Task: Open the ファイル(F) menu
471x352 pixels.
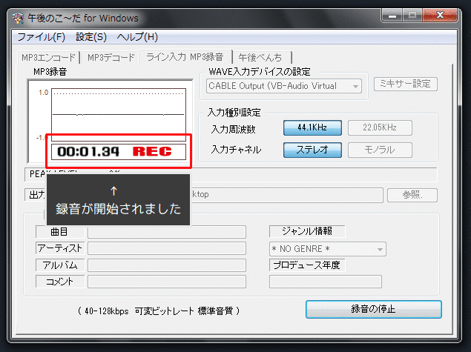Action: pyautogui.click(x=42, y=37)
